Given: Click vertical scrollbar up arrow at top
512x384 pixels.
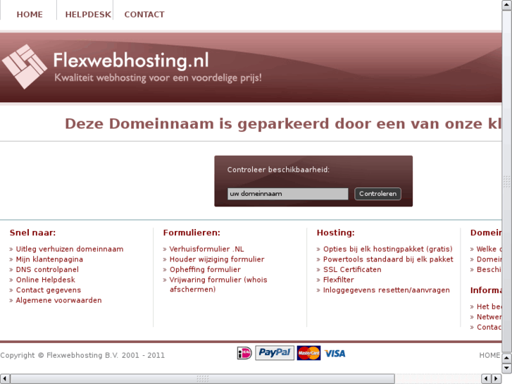Looking at the screenshot, I should [x=507, y=5].
